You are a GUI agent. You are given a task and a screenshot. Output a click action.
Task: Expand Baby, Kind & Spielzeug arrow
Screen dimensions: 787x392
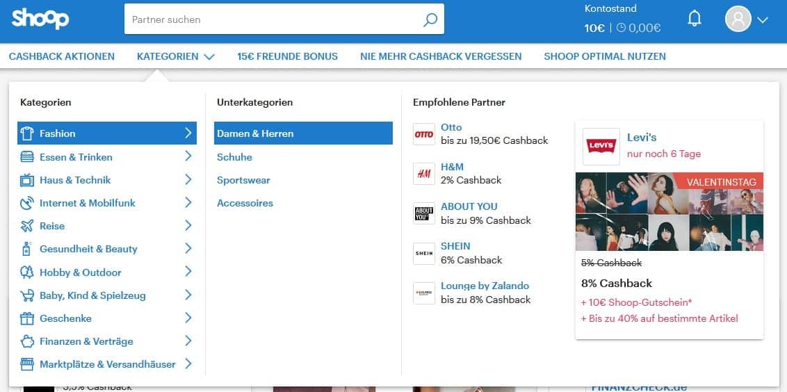[188, 295]
